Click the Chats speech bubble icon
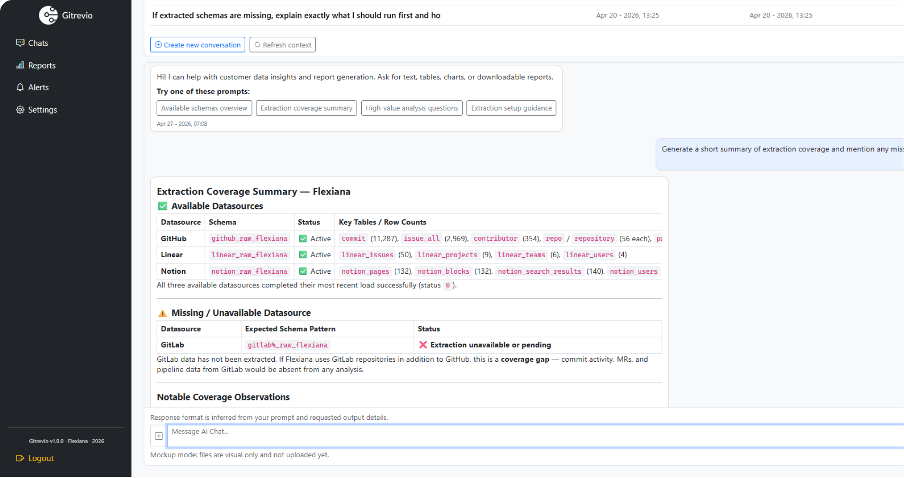 20,43
